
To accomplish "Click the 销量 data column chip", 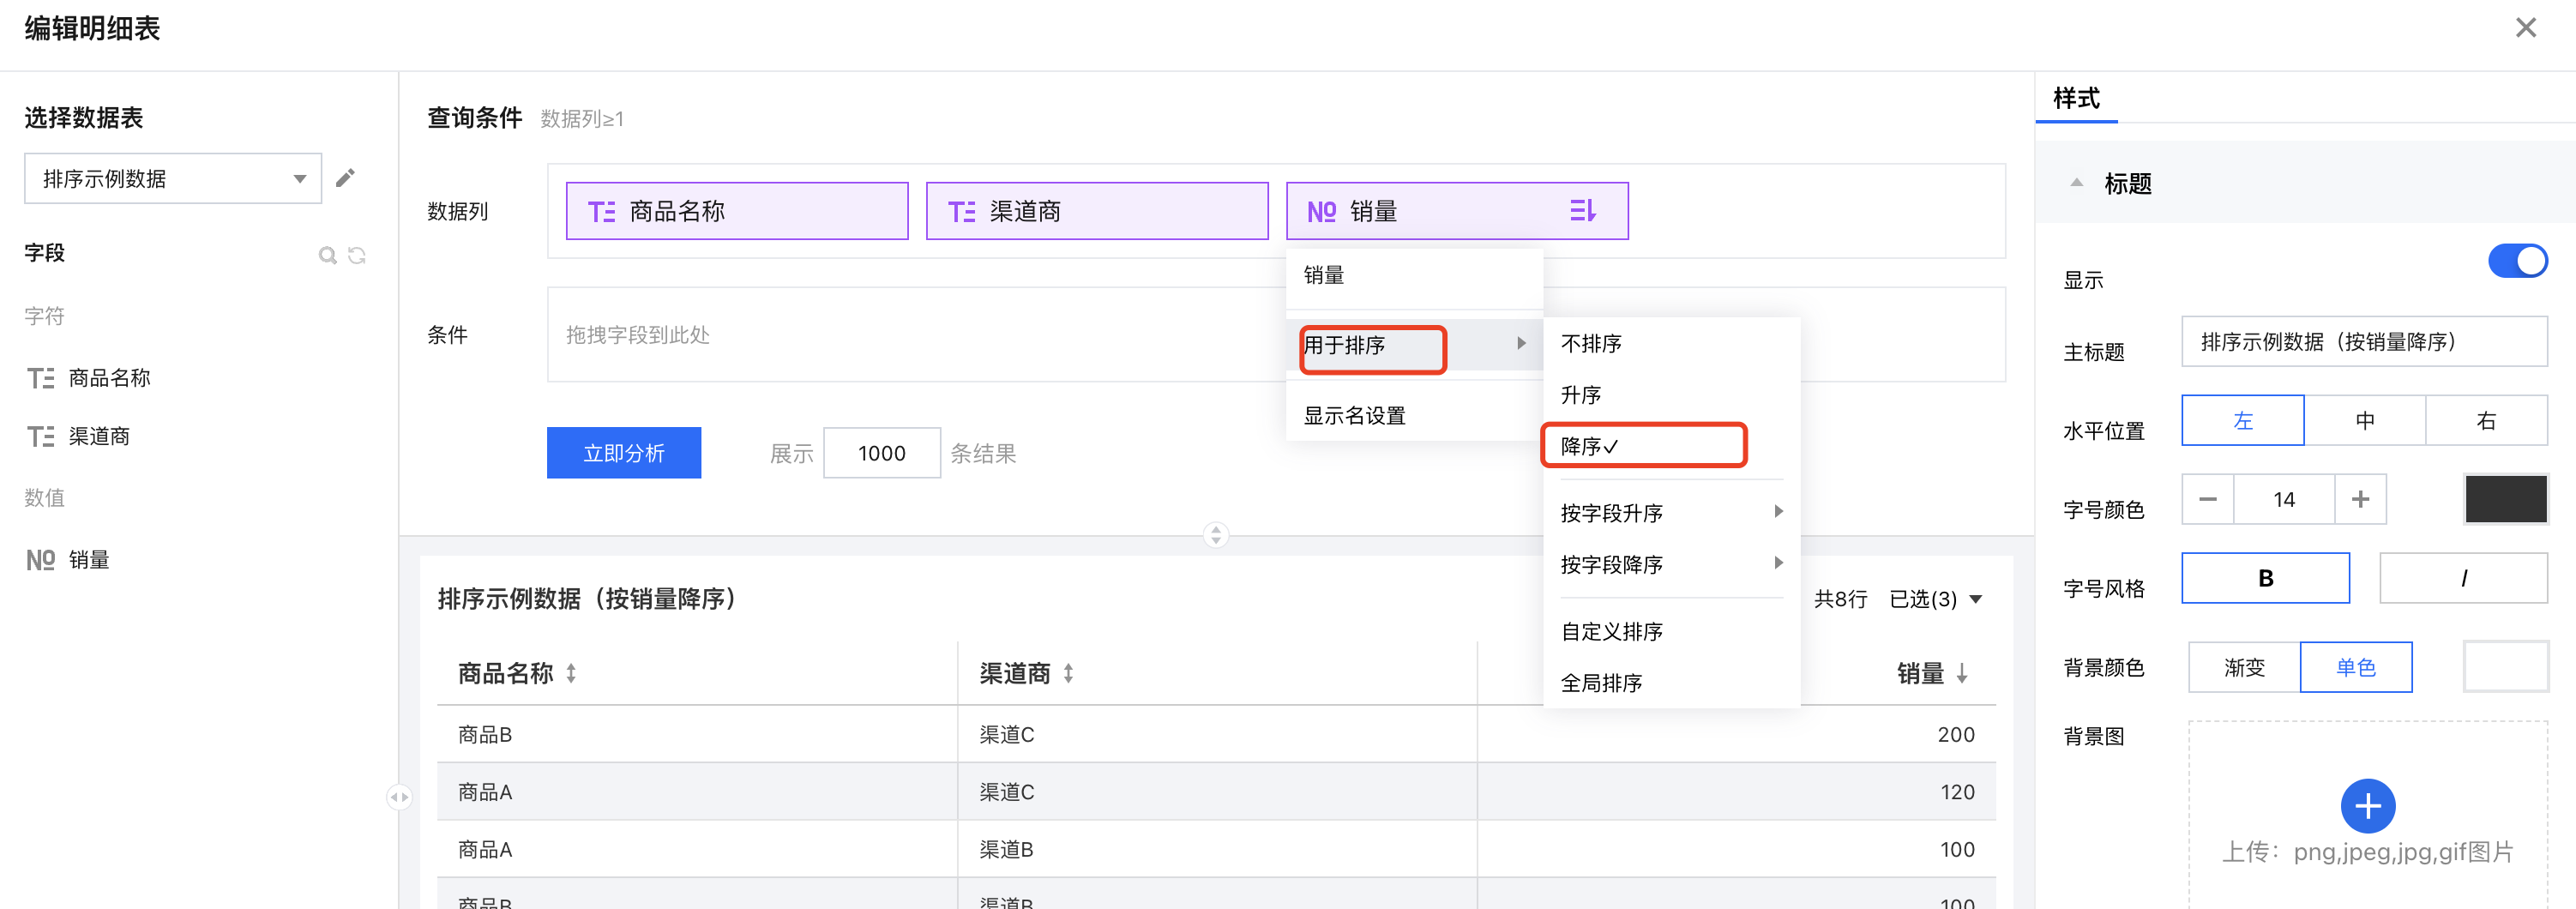I will (x=1457, y=211).
